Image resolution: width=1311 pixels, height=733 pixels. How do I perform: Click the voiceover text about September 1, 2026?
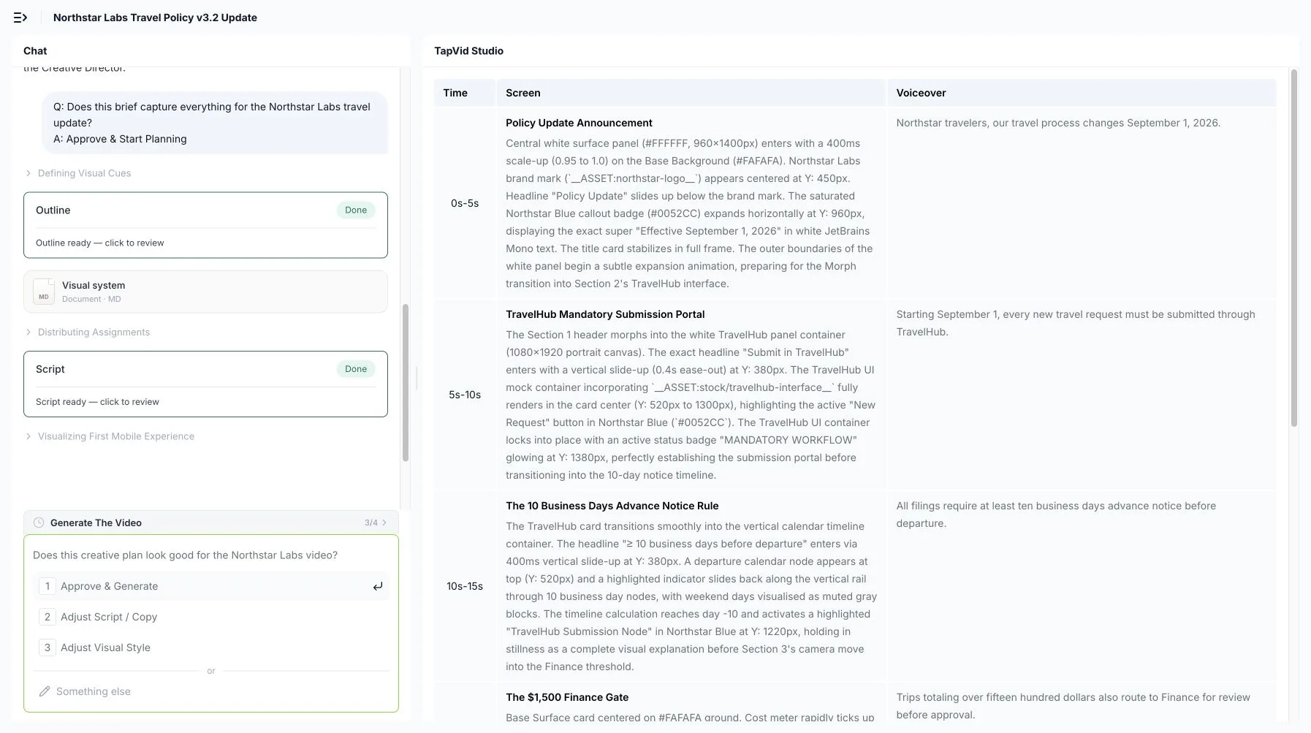pos(1058,123)
